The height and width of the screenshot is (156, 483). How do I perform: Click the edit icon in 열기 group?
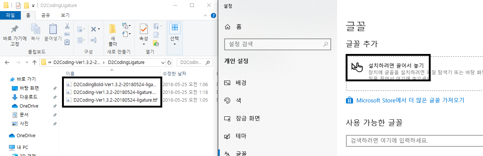coord(156,35)
